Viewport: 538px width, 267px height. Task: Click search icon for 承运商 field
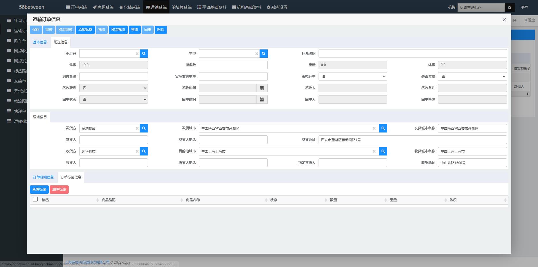pyautogui.click(x=144, y=53)
